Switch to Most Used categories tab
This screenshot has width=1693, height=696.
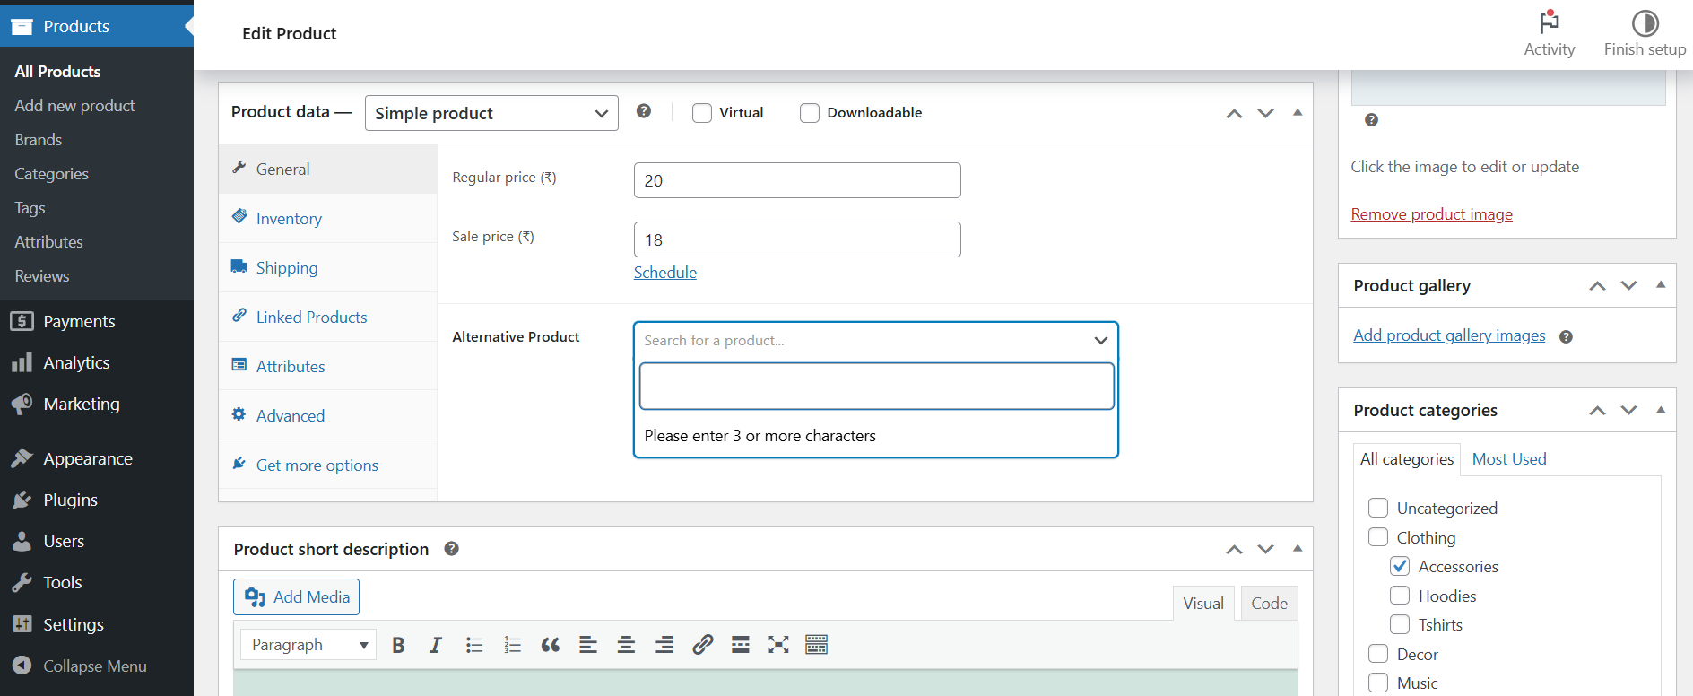[1509, 459]
